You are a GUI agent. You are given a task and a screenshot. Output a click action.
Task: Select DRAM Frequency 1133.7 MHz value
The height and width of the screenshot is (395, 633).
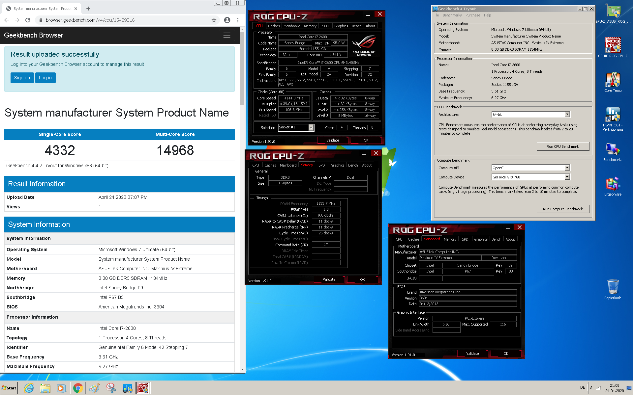(326, 203)
